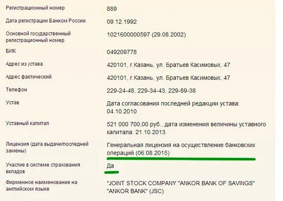Screen dimensions: 283x201
Task: Click the Адрес фактический Kazan address
Action: 168,78
